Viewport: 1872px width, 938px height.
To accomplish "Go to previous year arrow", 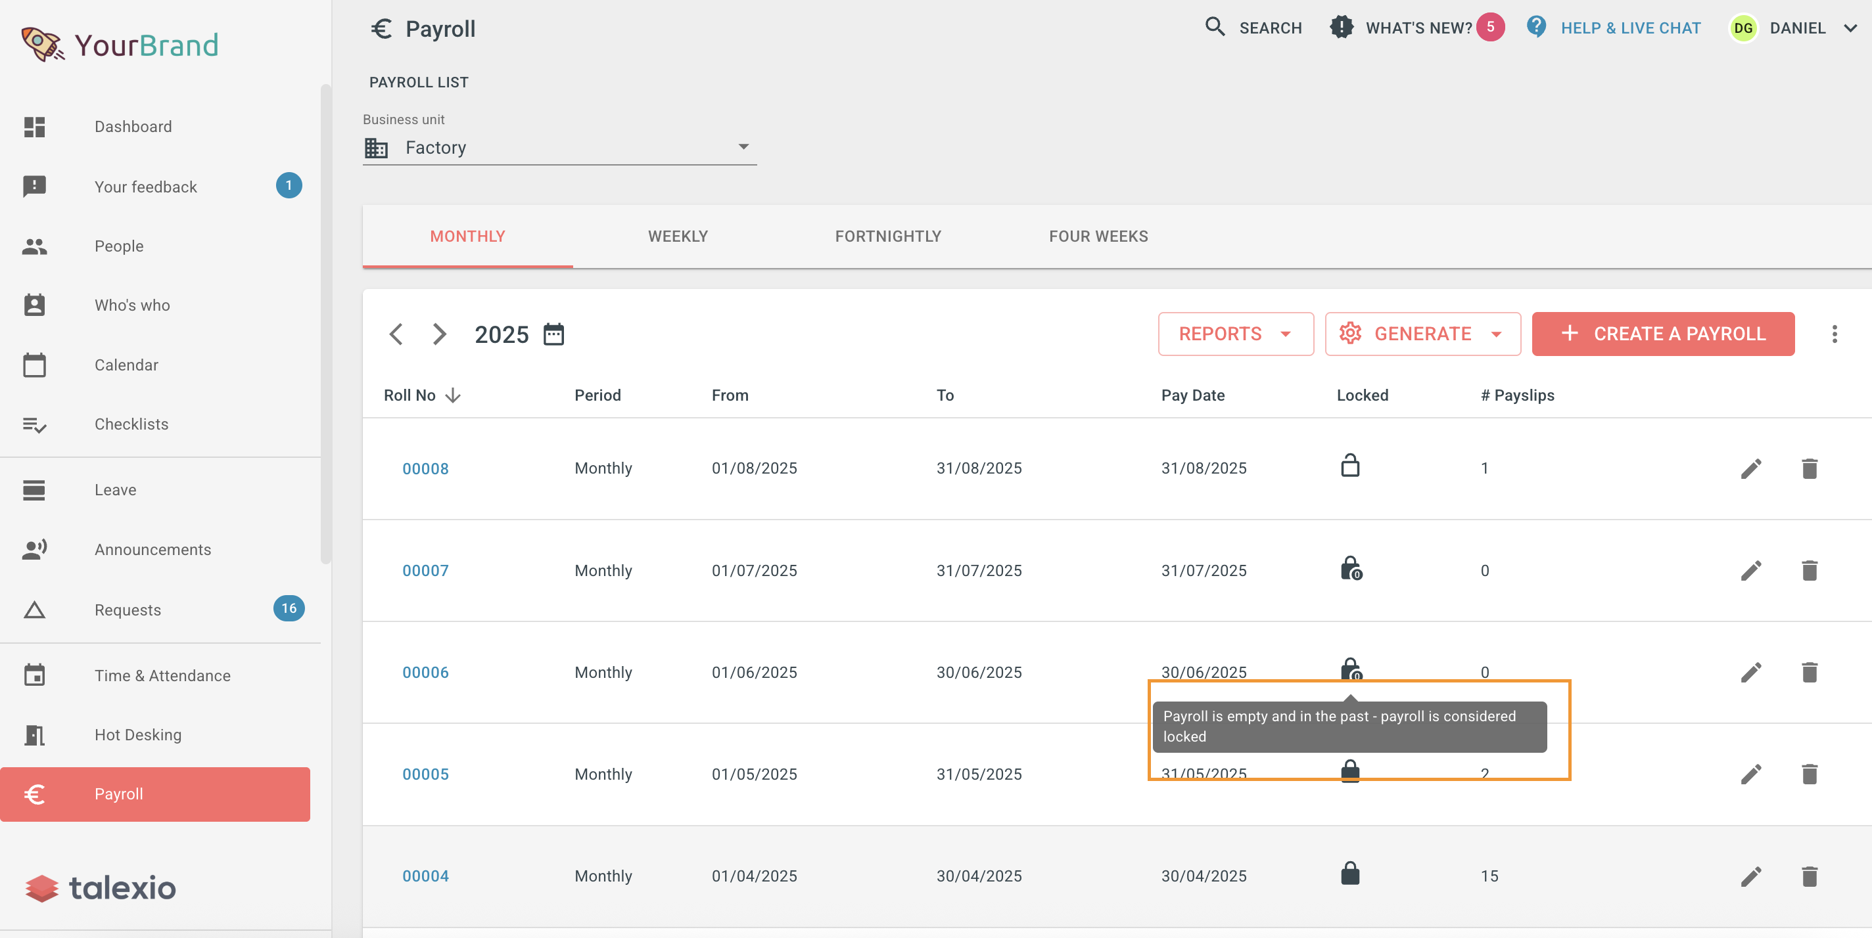I will click(396, 334).
